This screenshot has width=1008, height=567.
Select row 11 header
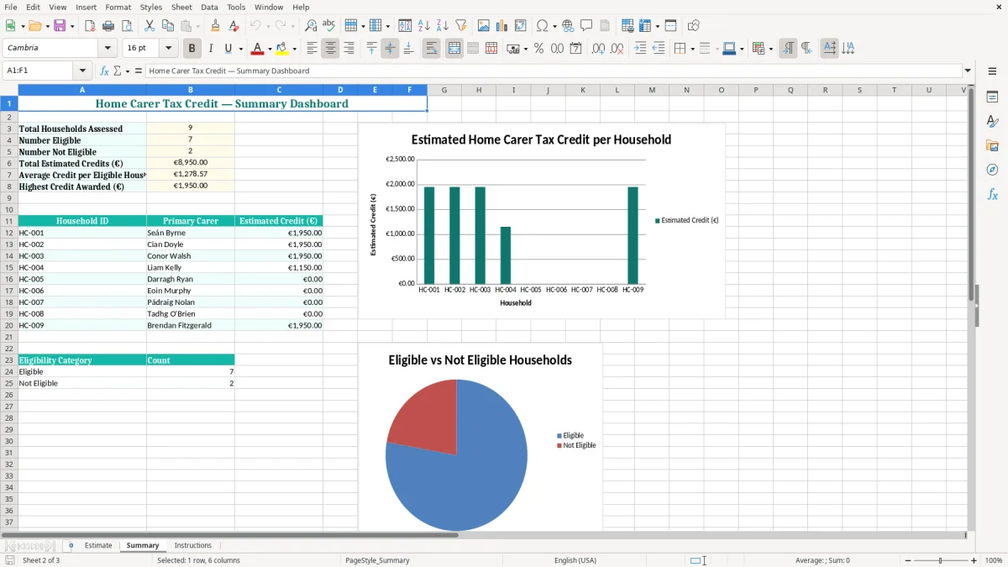9,221
